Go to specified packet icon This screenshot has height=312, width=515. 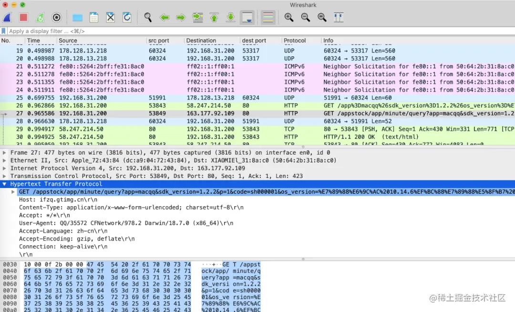198,17
